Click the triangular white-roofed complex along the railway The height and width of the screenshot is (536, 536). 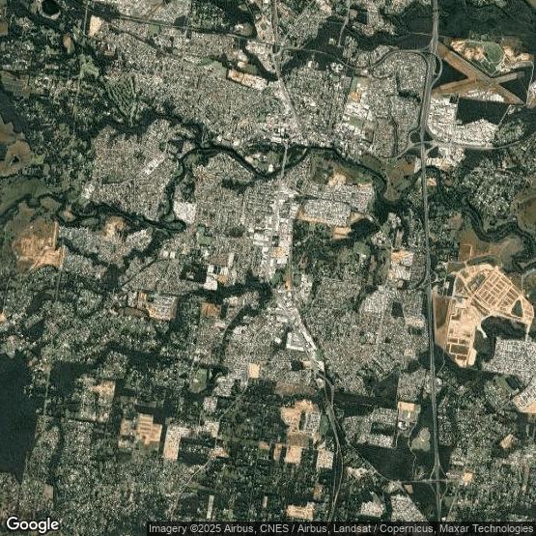[x=300, y=338]
